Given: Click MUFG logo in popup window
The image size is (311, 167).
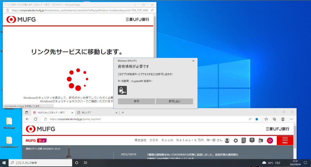Looking at the screenshot, I should click(21, 19).
